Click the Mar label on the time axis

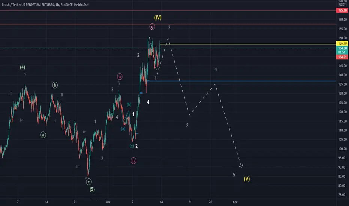[x=108, y=202]
